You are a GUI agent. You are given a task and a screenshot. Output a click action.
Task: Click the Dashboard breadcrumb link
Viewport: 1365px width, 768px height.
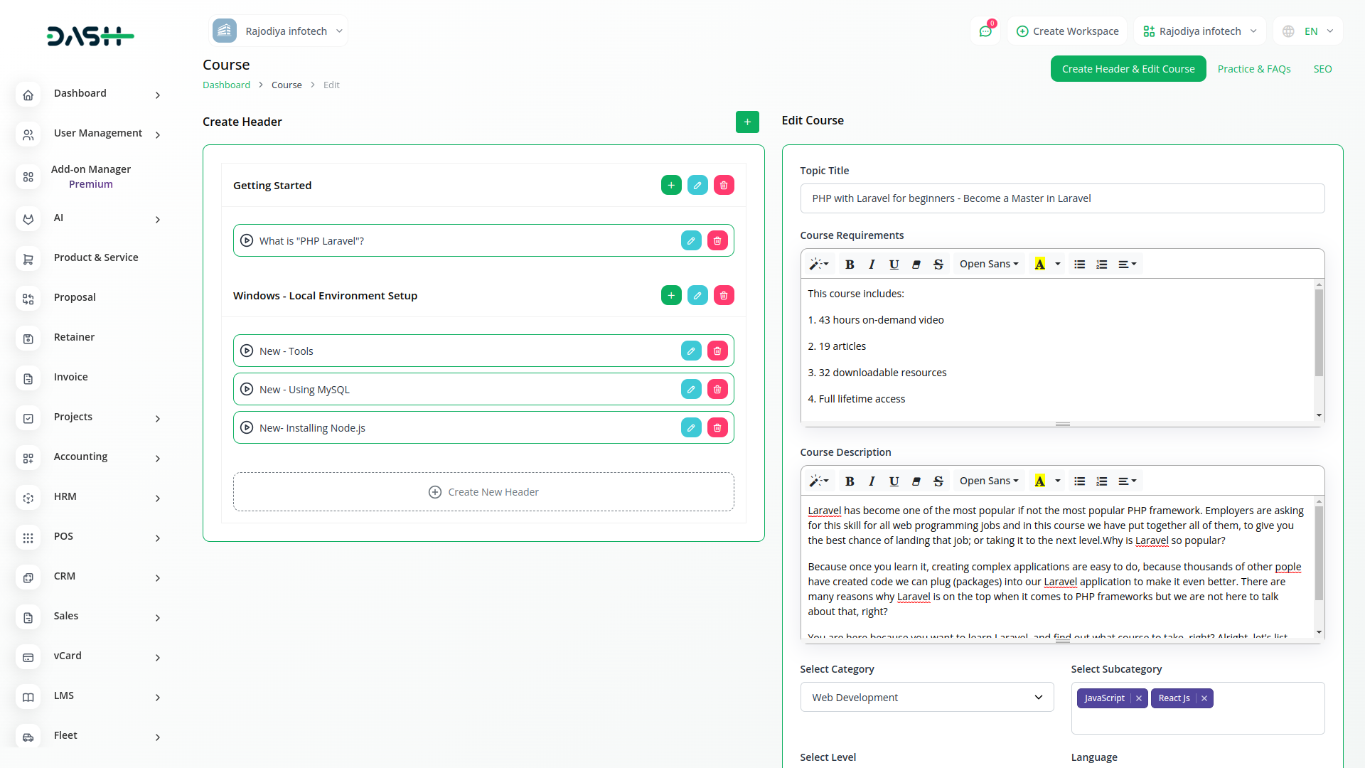(x=226, y=85)
